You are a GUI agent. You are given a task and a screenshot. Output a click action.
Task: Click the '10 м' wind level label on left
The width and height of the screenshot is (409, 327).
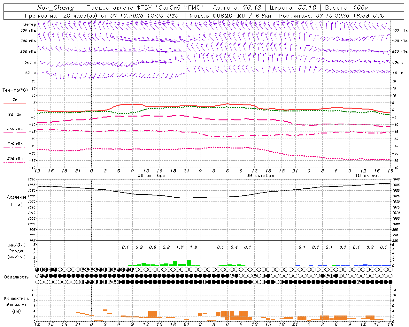pos(31,73)
